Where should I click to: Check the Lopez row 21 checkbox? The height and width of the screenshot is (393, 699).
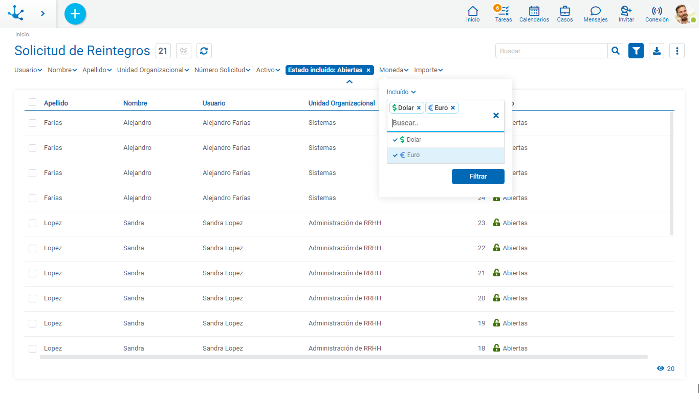coord(33,273)
